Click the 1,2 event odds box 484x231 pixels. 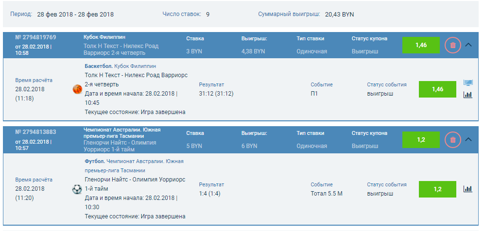pos(437,189)
